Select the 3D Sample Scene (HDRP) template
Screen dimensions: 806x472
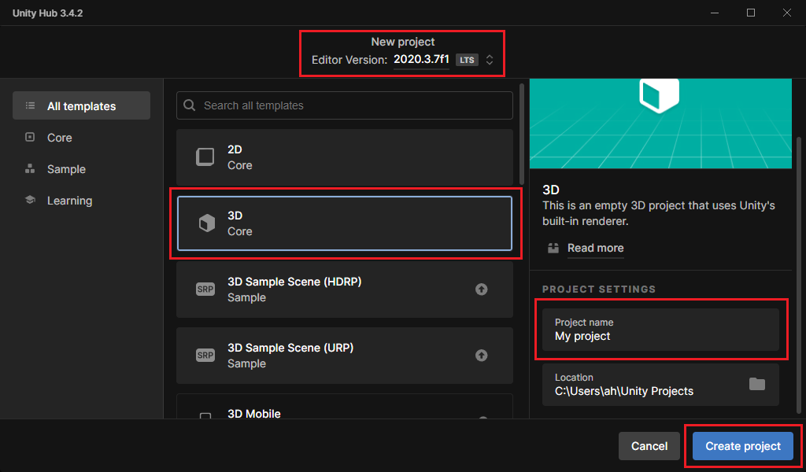click(345, 289)
